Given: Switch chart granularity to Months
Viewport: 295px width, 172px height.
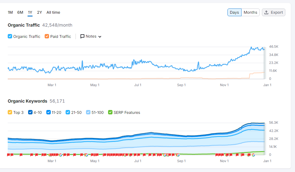Looking at the screenshot, I should coord(250,12).
